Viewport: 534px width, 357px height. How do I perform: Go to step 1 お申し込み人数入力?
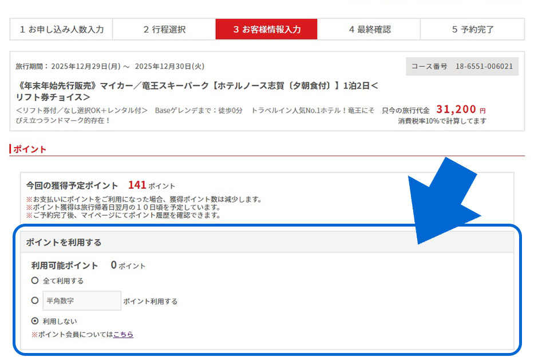61,29
